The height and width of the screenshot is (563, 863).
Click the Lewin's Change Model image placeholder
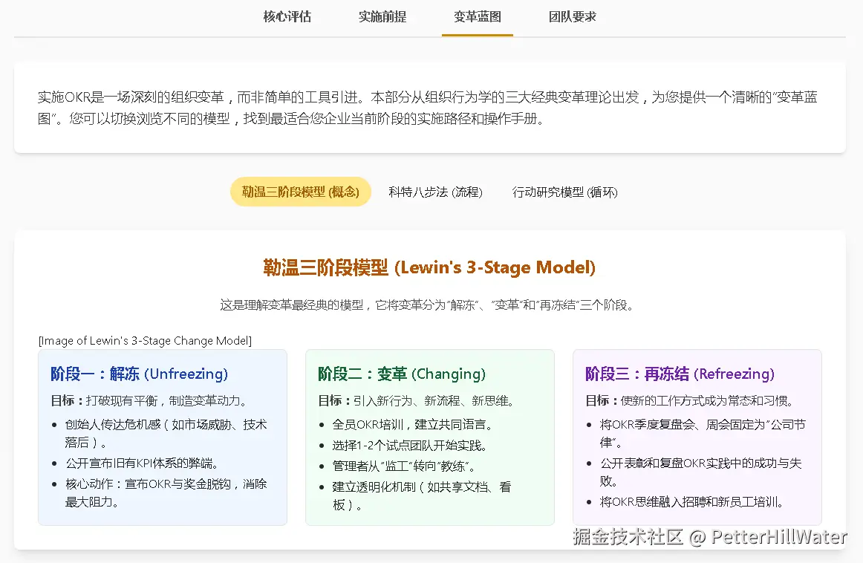tap(145, 341)
